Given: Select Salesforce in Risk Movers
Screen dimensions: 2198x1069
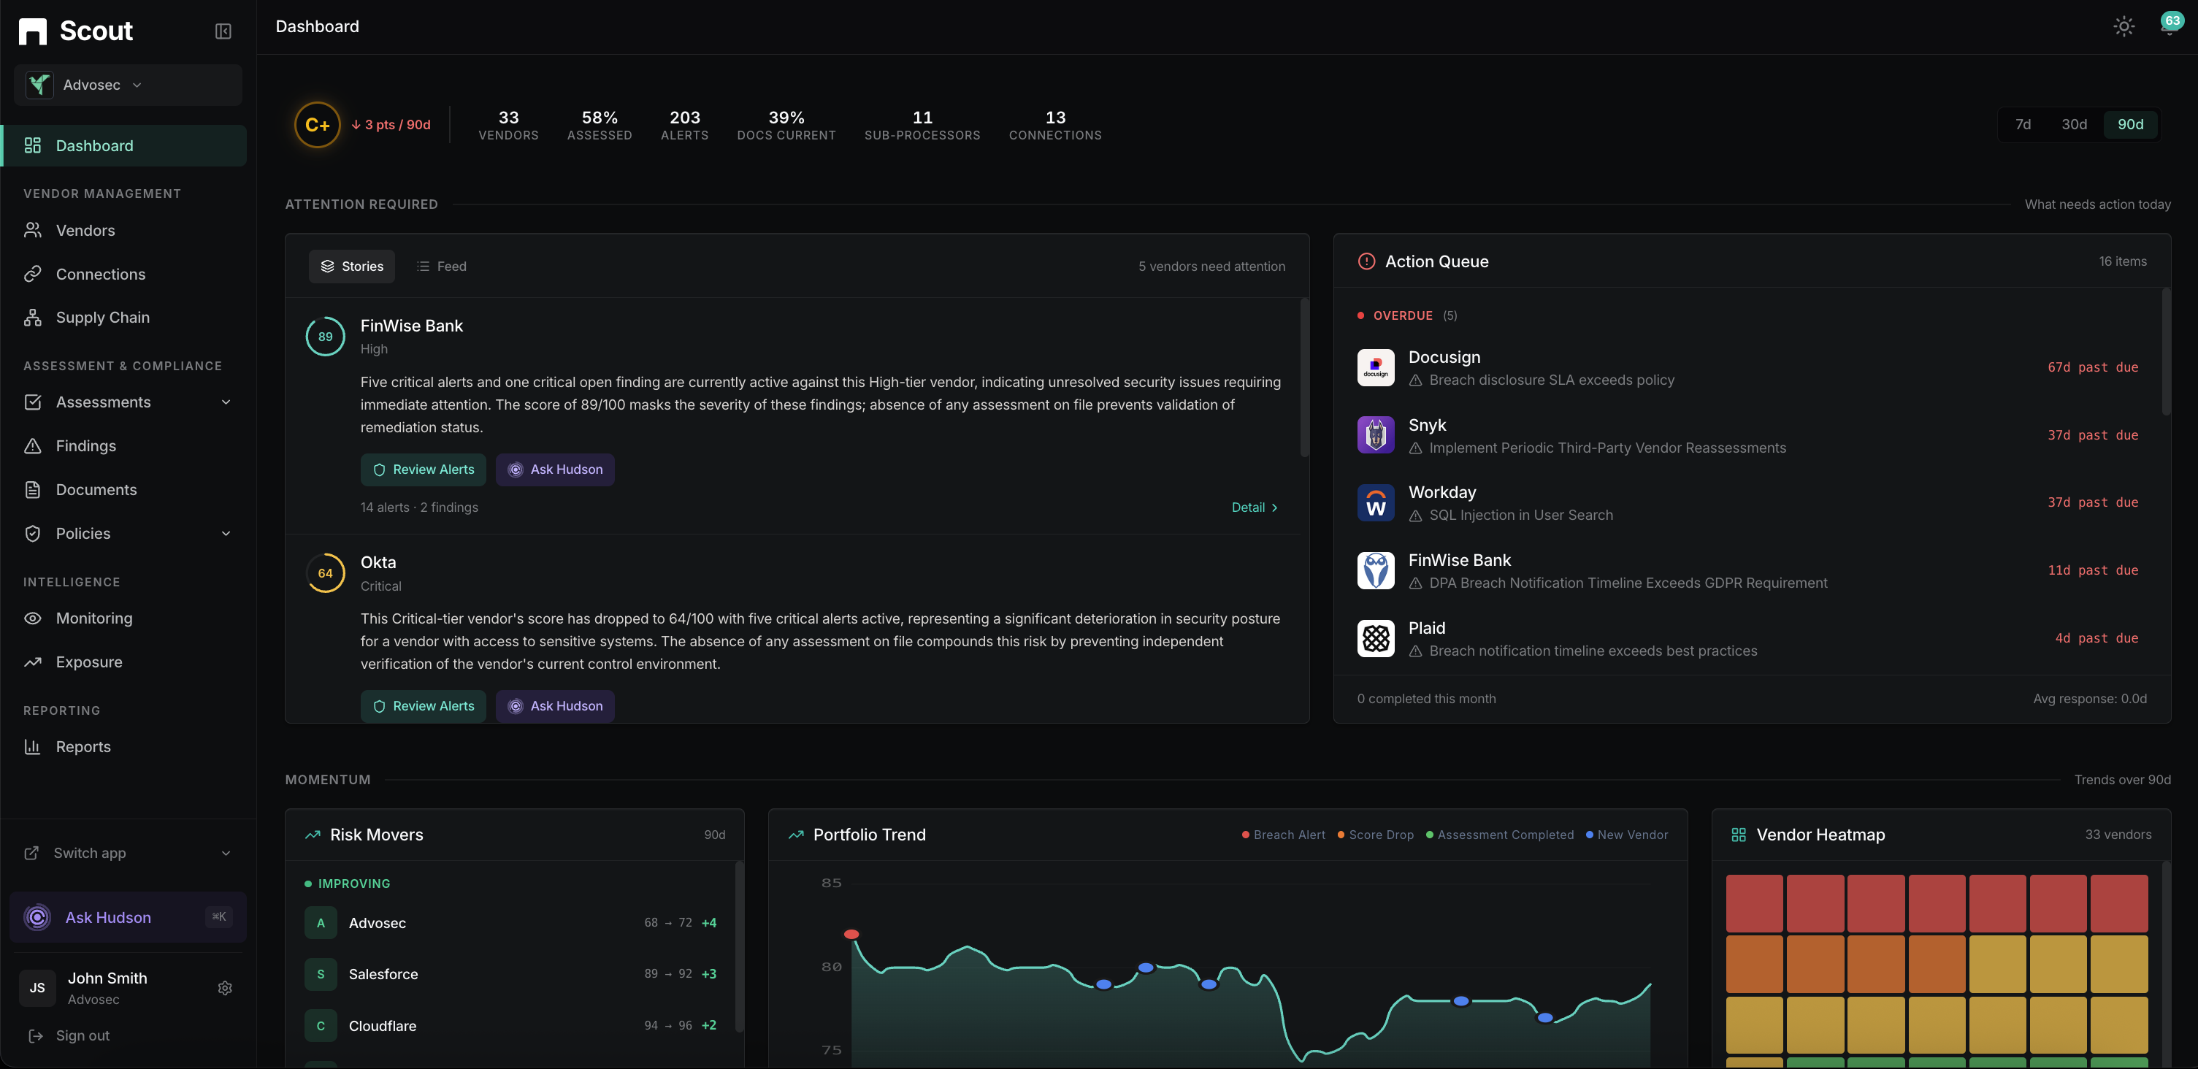Looking at the screenshot, I should [x=510, y=974].
